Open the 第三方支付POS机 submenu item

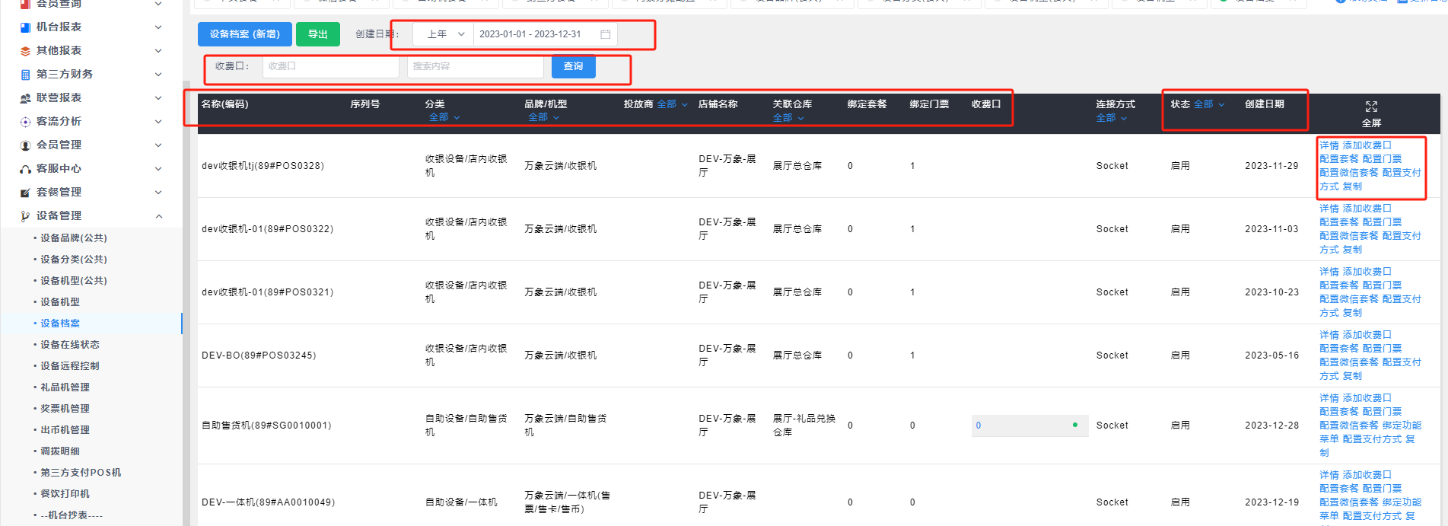81,473
